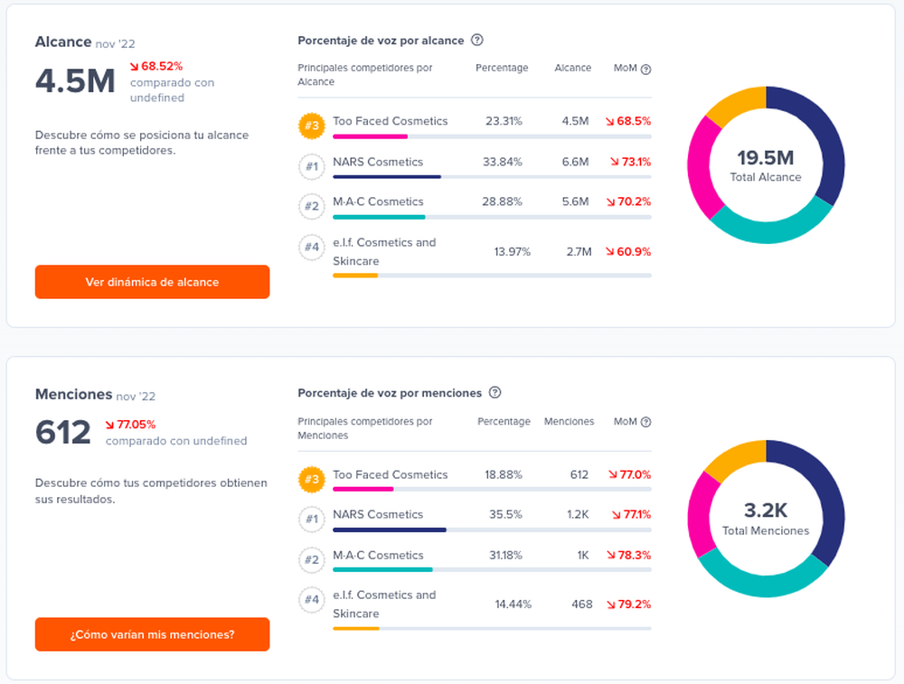Screen dimensions: 904x684
Task: Click pink Too Faced bar in Alcance
Action: pyautogui.click(x=370, y=136)
